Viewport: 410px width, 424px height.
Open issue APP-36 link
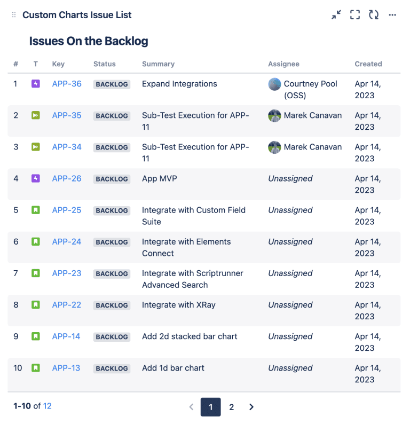point(67,84)
